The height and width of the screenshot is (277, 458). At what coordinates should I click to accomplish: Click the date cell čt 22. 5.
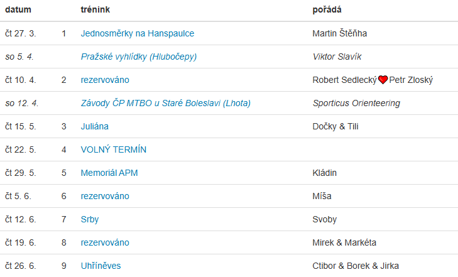(x=21, y=149)
